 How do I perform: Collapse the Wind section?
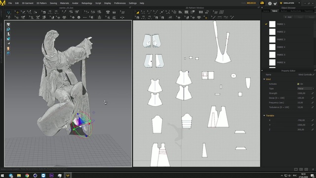click(264, 79)
